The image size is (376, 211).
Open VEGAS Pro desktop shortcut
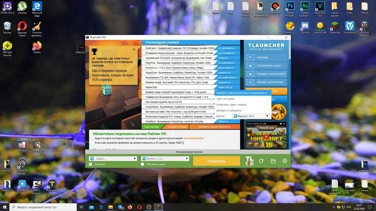point(320,9)
